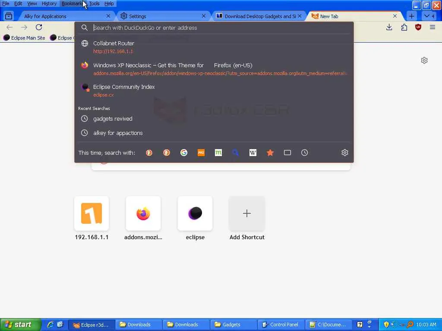Close the Settings tab

(x=204, y=16)
